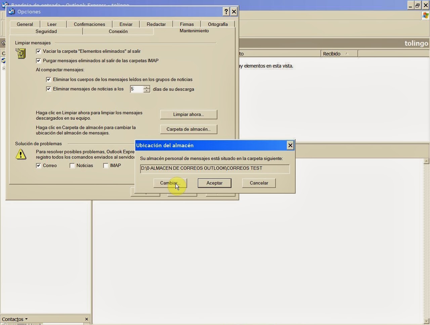Minimize the Outlook Express window

411,5
